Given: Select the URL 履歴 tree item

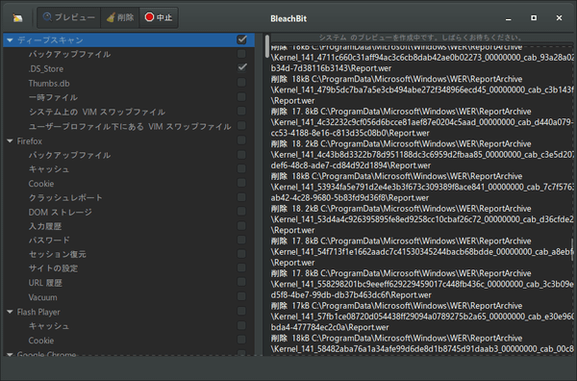Looking at the screenshot, I should click(45, 283).
